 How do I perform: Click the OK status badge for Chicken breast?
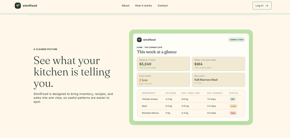point(233,99)
